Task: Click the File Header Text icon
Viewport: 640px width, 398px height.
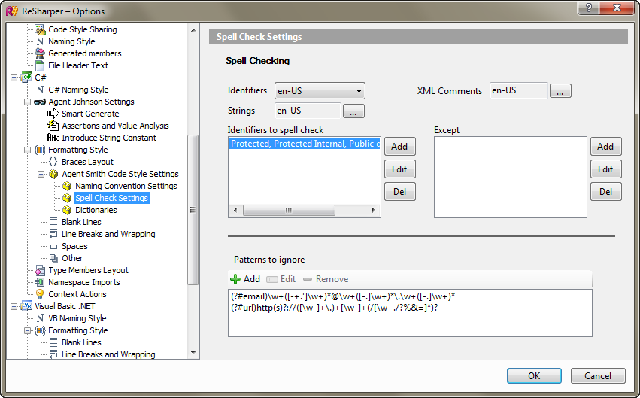Action: pos(40,65)
